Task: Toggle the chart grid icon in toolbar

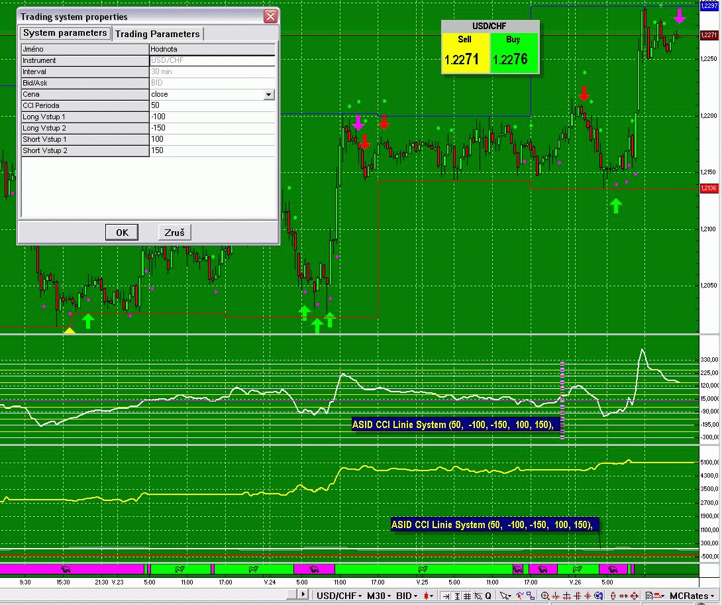Action: point(466,596)
